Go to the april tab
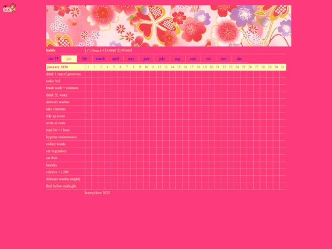The image size is (332, 249). click(x=116, y=59)
